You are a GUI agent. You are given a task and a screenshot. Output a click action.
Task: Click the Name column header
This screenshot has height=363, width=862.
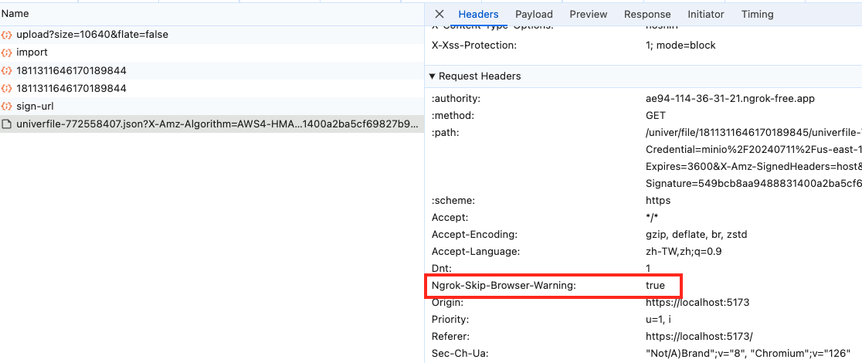[15, 14]
